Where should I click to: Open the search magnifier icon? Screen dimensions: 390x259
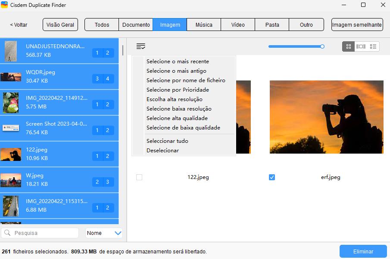8,233
